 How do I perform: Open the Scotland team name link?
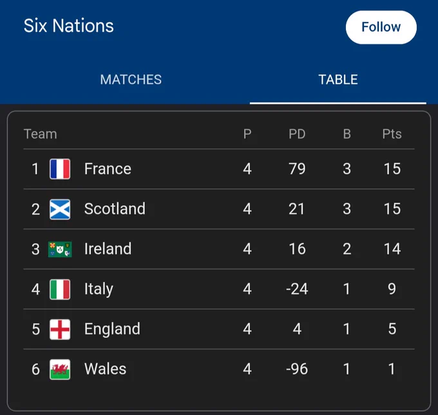click(115, 209)
